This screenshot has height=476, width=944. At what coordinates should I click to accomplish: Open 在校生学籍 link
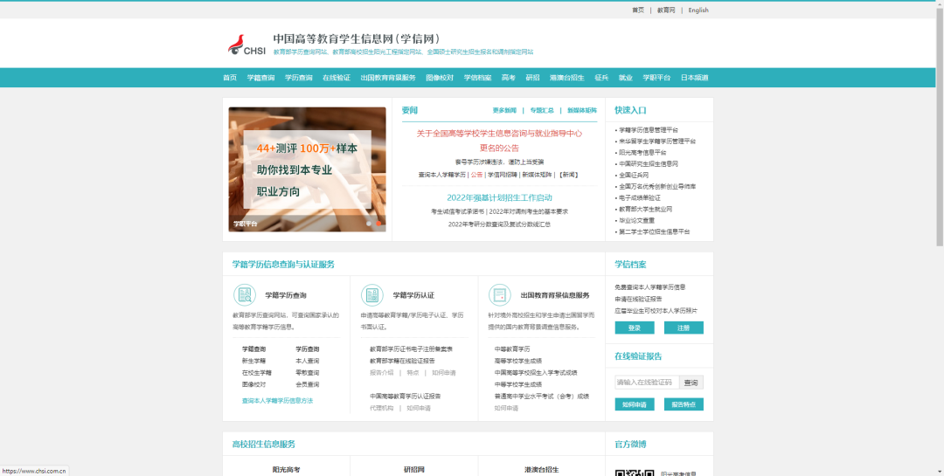coord(256,372)
